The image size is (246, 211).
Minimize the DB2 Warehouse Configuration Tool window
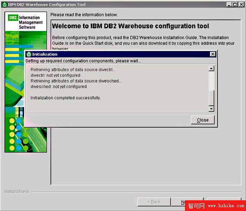(229, 5)
